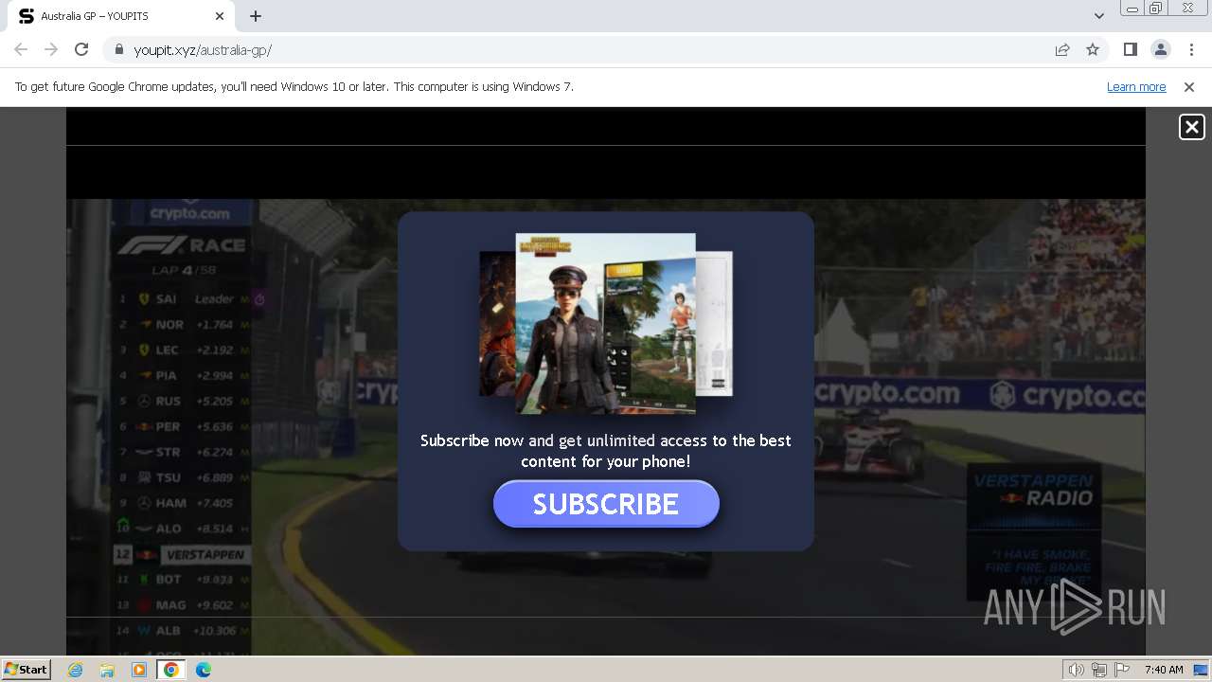Open the volume control tray icon
The height and width of the screenshot is (682, 1212).
(x=1077, y=670)
